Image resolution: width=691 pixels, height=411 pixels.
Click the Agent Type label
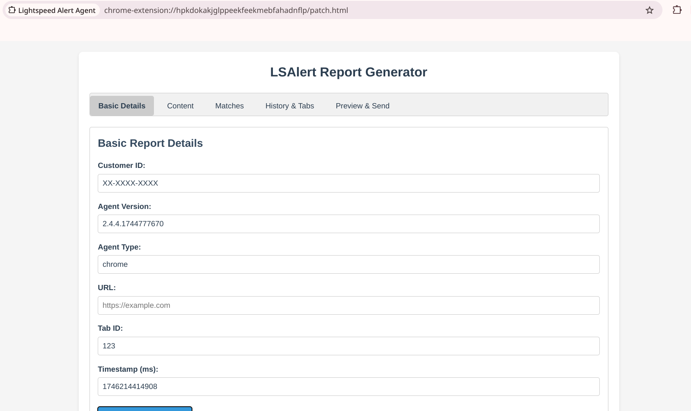tap(119, 247)
